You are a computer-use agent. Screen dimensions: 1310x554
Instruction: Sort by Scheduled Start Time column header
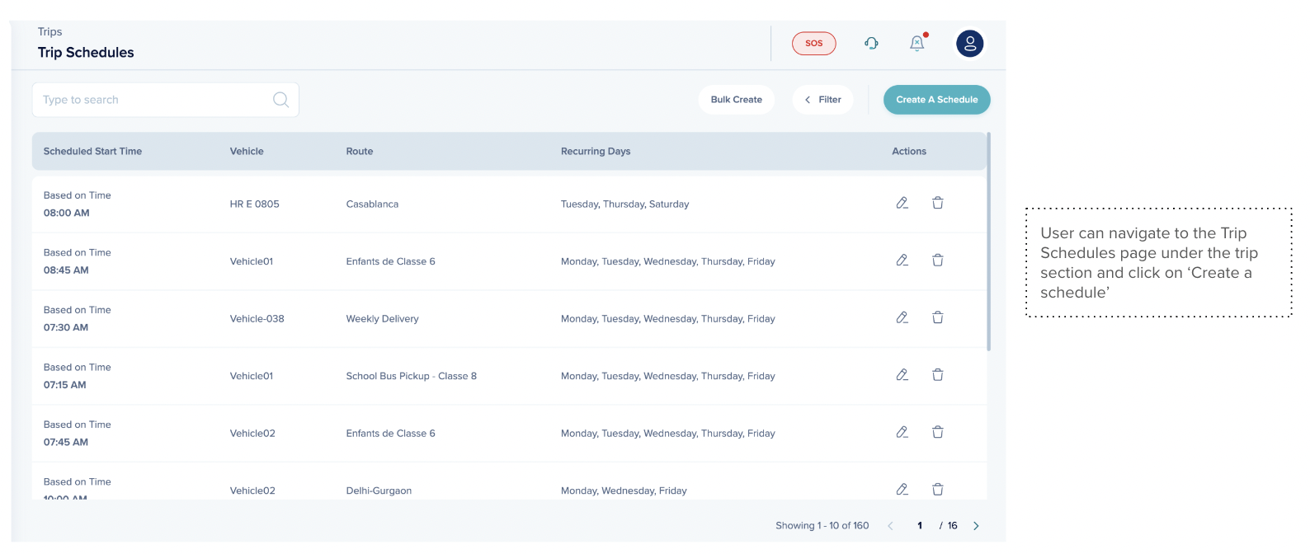92,152
